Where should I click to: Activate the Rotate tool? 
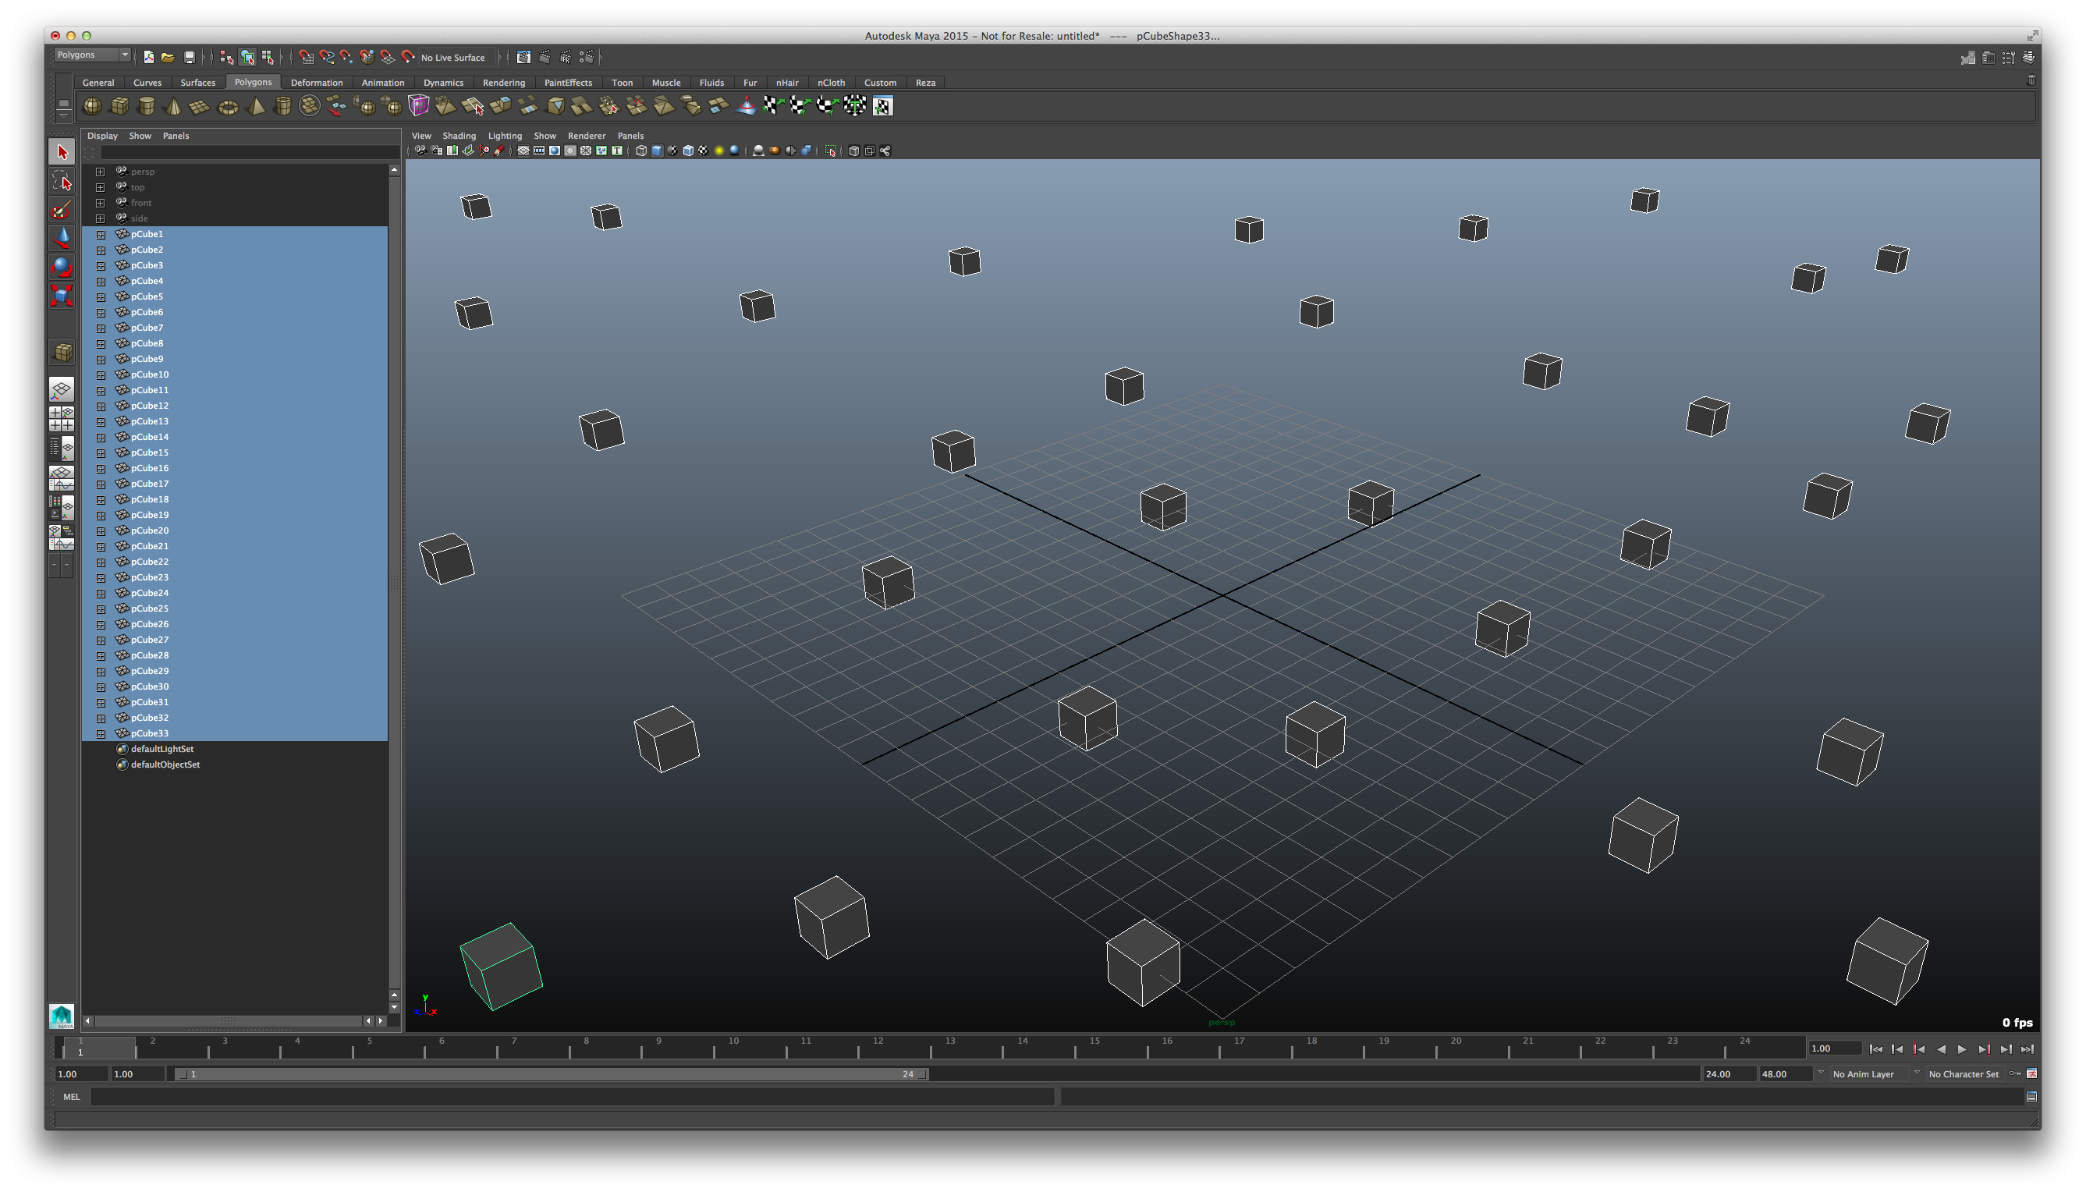(62, 267)
